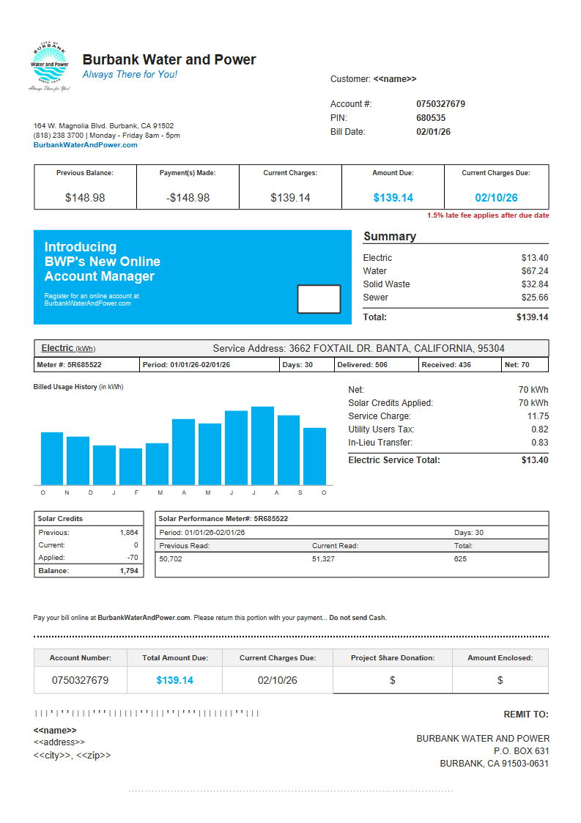Select the stub's Total Amount Due $139.14

coord(175,680)
